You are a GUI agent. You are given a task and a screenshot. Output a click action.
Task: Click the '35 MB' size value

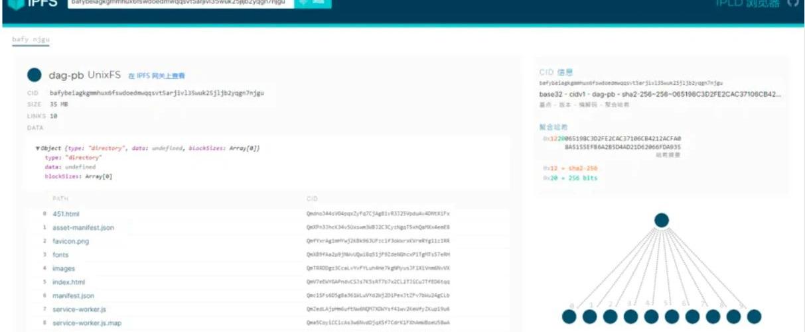click(59, 104)
